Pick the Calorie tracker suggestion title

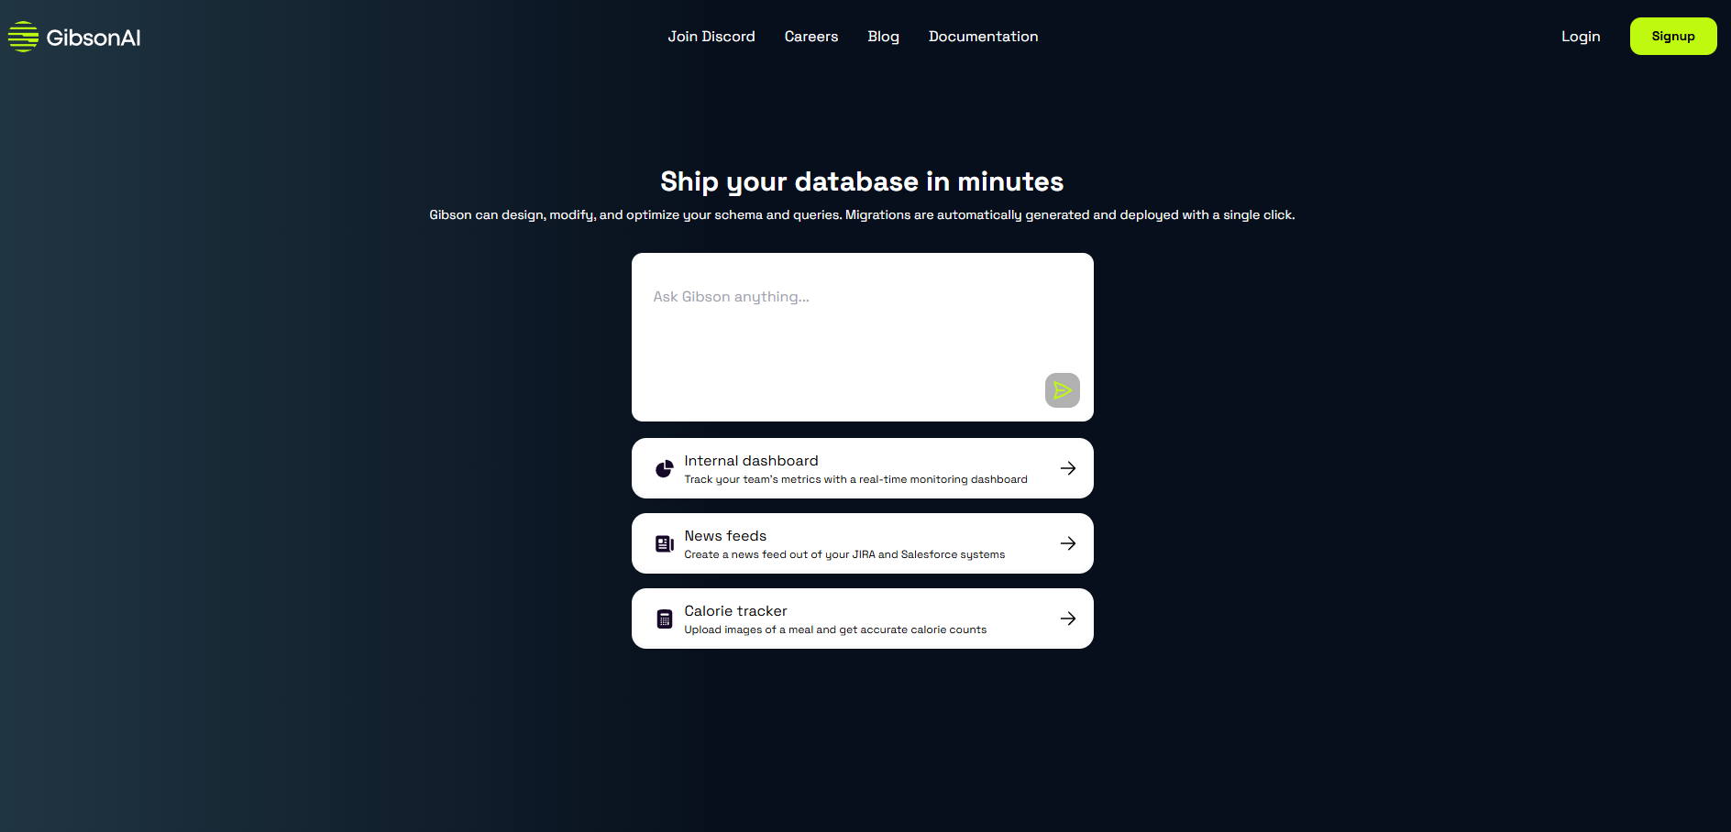coord(735,611)
